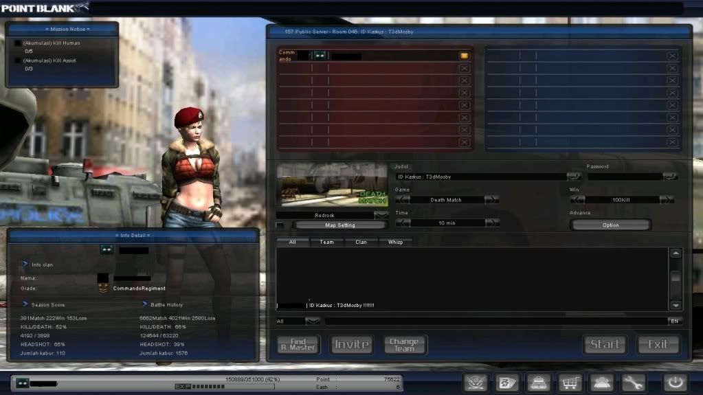
Task: Click the Find R.Master button
Action: [x=298, y=344]
